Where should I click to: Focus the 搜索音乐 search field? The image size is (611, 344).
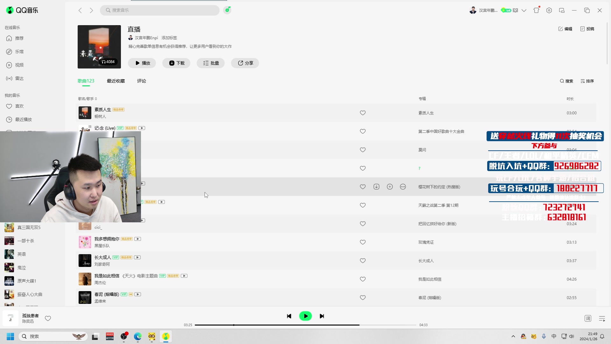click(x=160, y=10)
